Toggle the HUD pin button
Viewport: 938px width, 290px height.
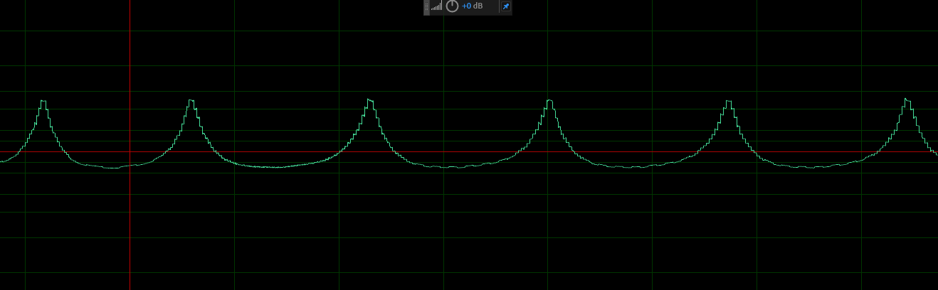[x=505, y=6]
